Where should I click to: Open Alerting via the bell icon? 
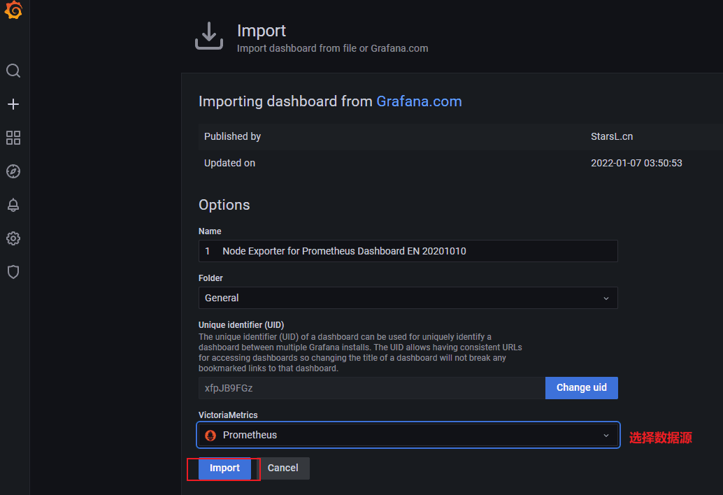point(13,205)
